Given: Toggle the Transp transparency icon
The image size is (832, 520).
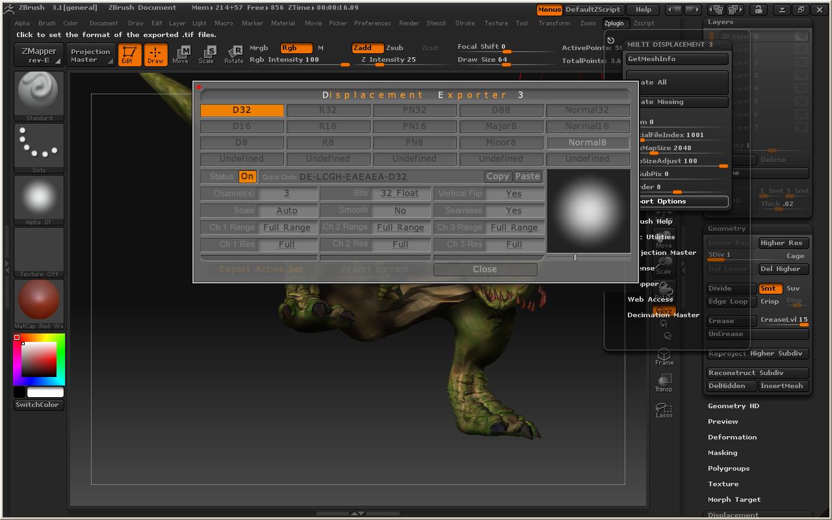Looking at the screenshot, I should [664, 383].
